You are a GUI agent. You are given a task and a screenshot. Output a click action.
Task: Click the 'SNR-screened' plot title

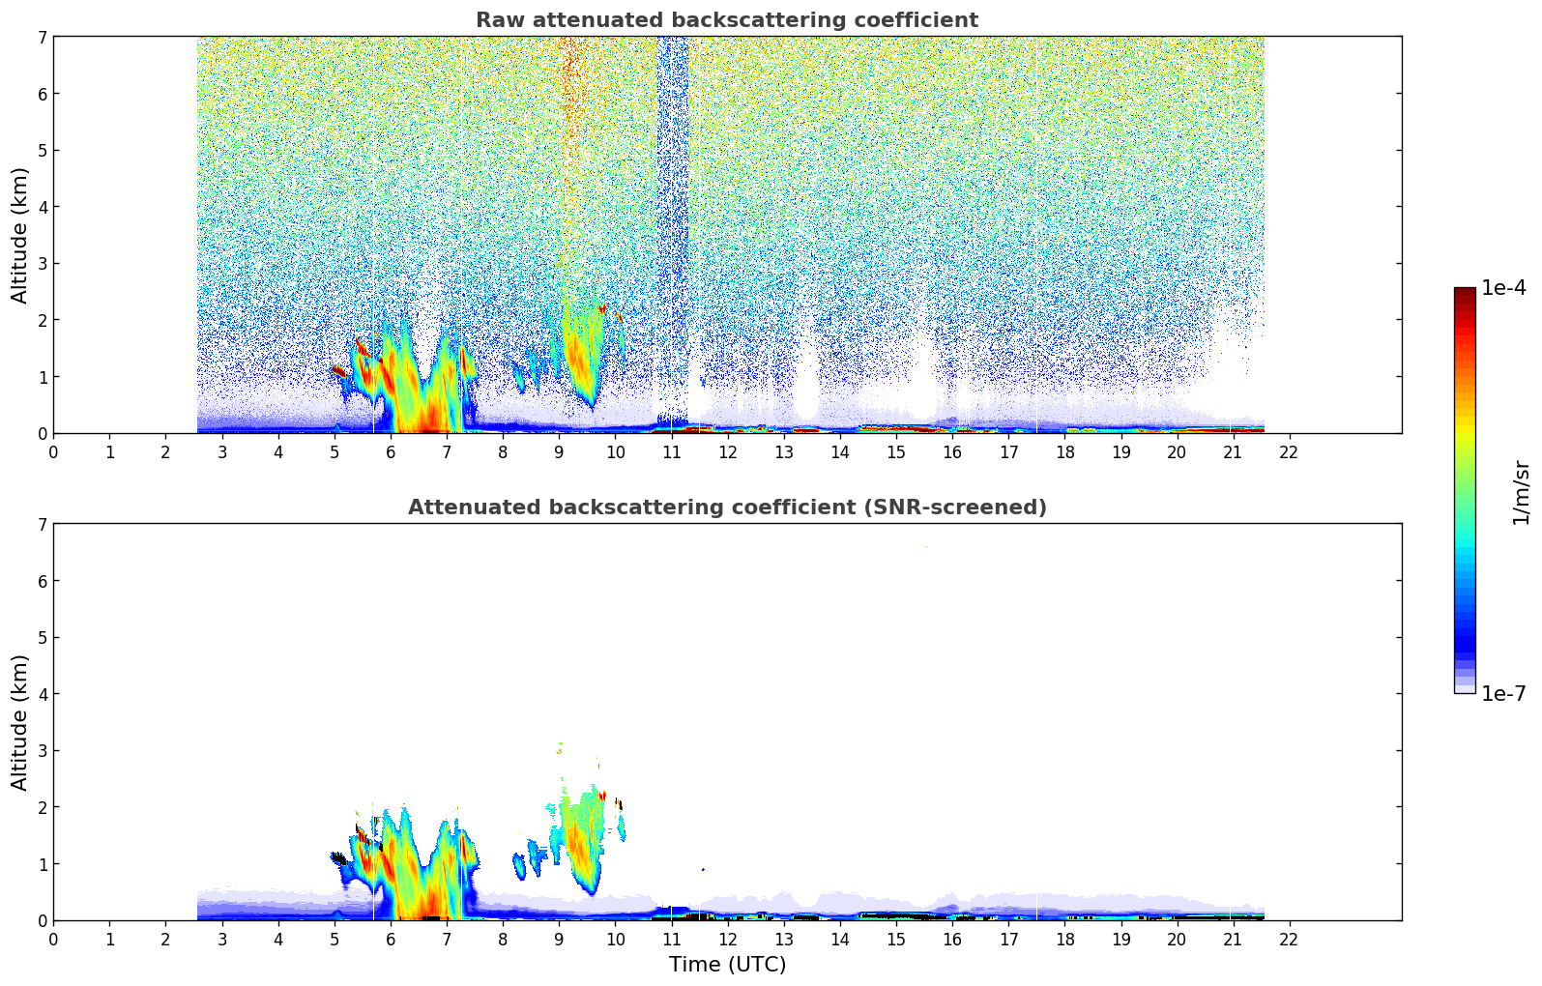pyautogui.click(x=726, y=507)
